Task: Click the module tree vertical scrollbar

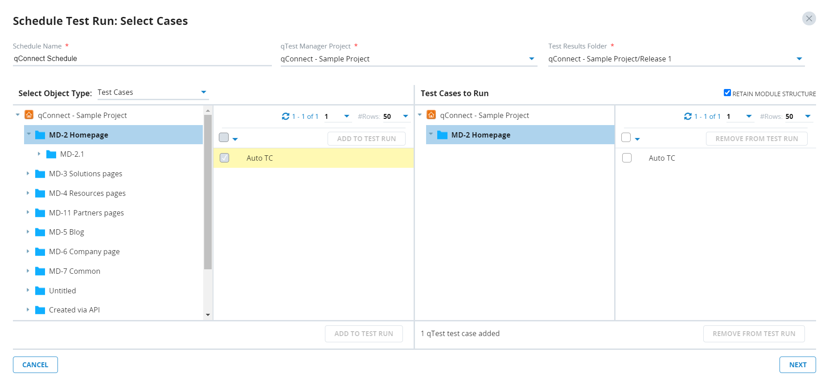Action: pyautogui.click(x=208, y=191)
